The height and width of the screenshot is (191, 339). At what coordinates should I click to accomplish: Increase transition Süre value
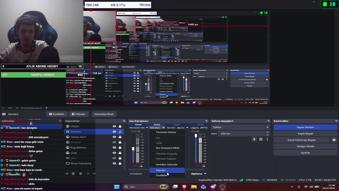[267, 132]
